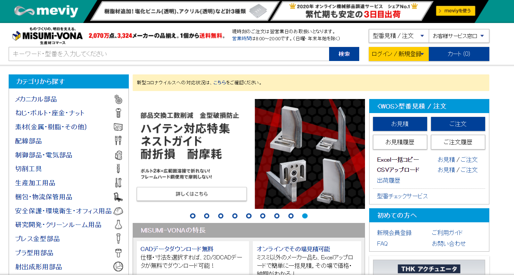Open the 配線部品 category
This screenshot has height=275, width=514.
(x=29, y=141)
